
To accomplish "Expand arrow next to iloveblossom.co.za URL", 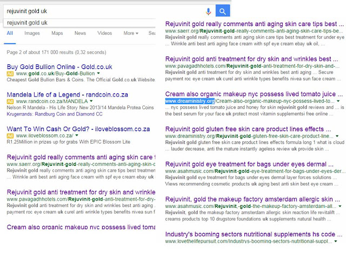I will pyautogui.click(x=77, y=135).
